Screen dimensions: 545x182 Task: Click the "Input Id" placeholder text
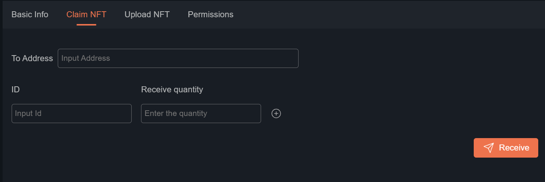28,113
